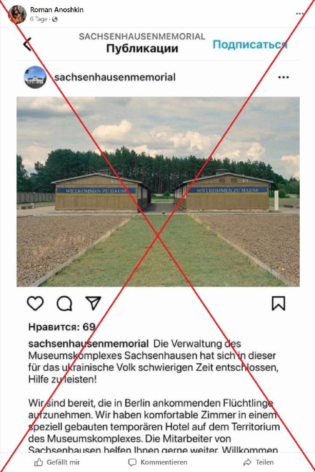Click the public audience globe icon
This screenshot has width=315, height=472.
point(55,19)
